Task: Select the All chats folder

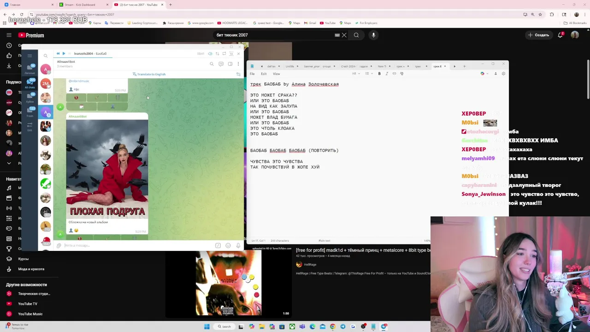Action: [x=29, y=83]
